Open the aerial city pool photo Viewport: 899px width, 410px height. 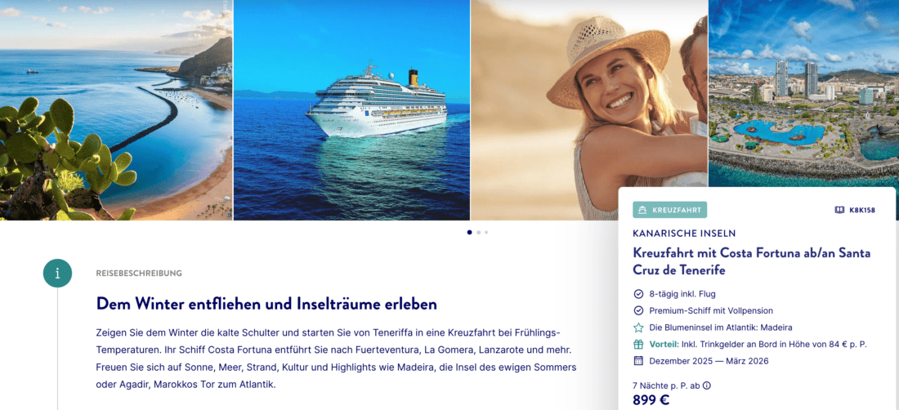[804, 93]
